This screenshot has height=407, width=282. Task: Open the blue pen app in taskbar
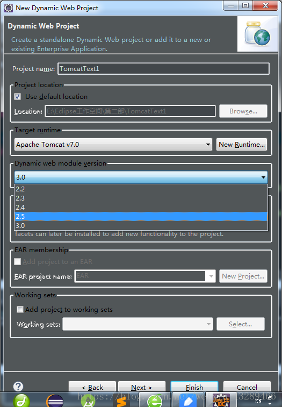188,401
